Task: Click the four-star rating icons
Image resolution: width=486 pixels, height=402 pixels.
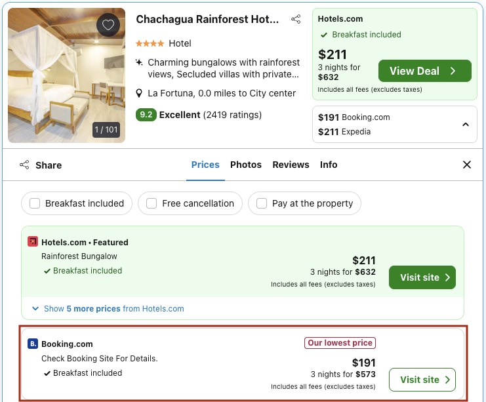Action: (150, 43)
